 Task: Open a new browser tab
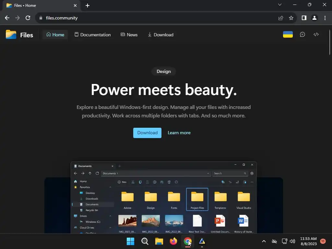point(88,6)
